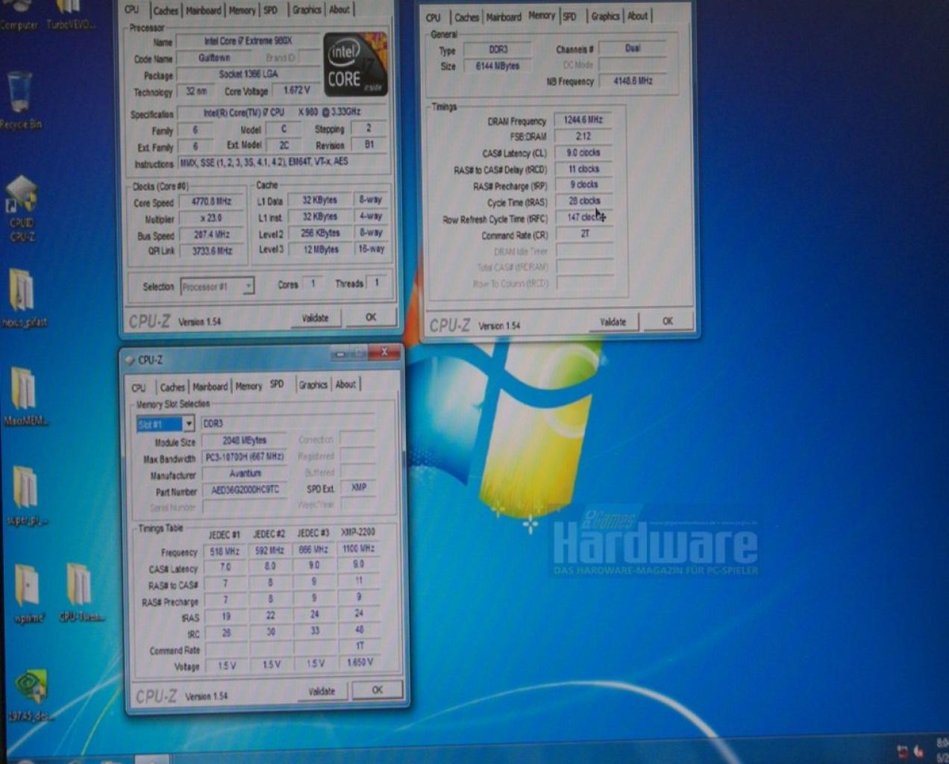Click Validate in the CPU window
The height and width of the screenshot is (764, 949).
[x=315, y=318]
